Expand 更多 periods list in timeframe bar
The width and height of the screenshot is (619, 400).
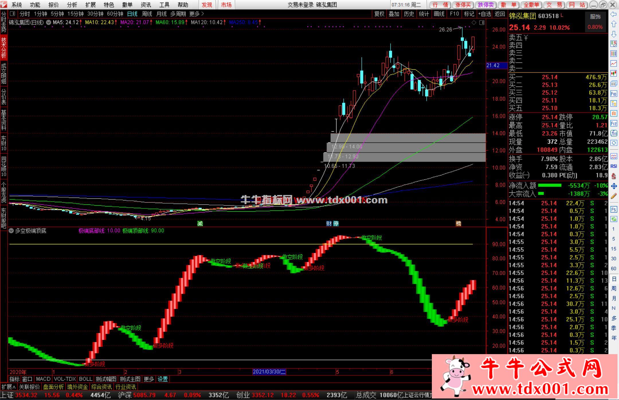click(197, 14)
